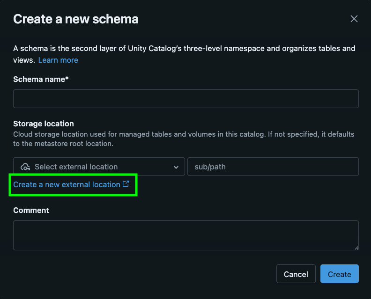
Task: Focus the Schema name text field
Action: [x=185, y=99]
